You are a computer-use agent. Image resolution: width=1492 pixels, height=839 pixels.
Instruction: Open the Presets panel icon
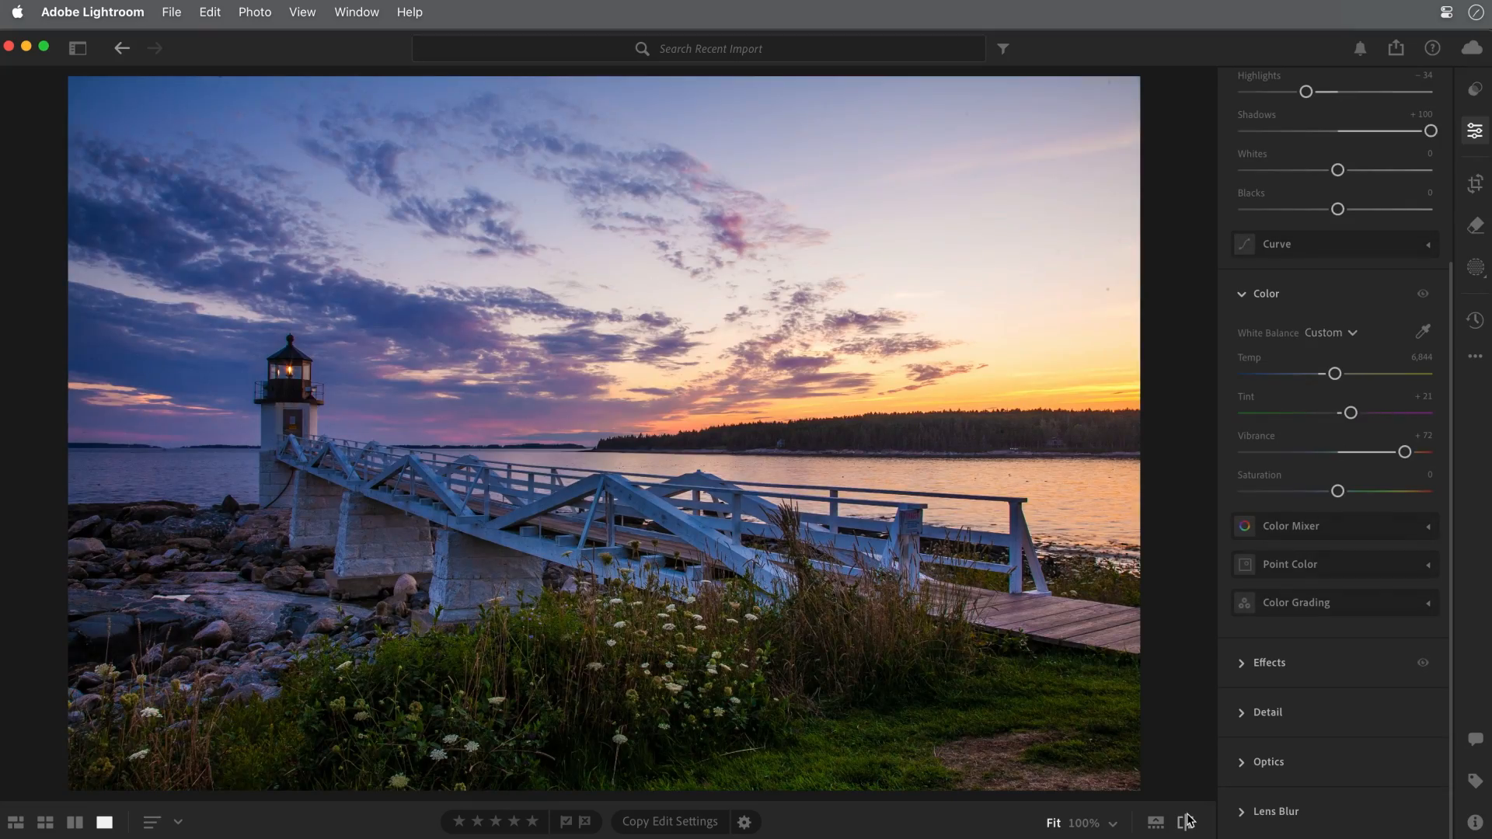[1475, 89]
